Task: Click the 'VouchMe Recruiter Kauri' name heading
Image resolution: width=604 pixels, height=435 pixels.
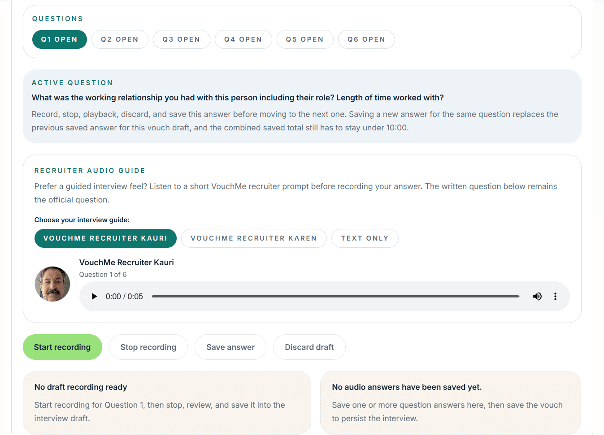Action: [x=126, y=263]
